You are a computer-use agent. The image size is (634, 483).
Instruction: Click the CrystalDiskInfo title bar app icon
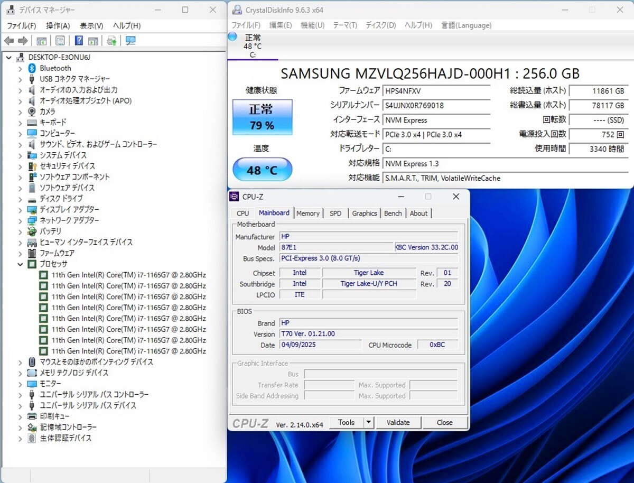(236, 10)
